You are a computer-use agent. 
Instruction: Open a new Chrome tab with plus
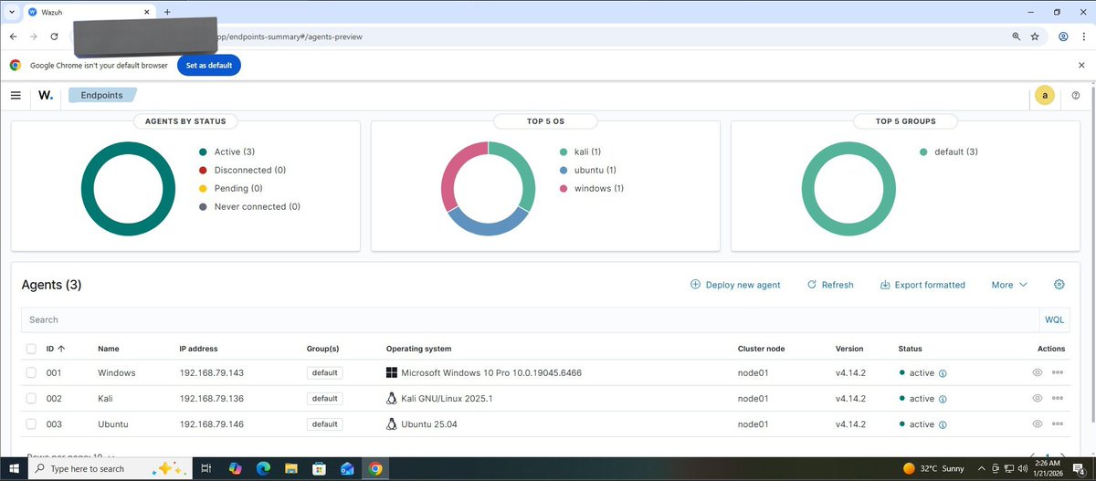click(x=167, y=12)
